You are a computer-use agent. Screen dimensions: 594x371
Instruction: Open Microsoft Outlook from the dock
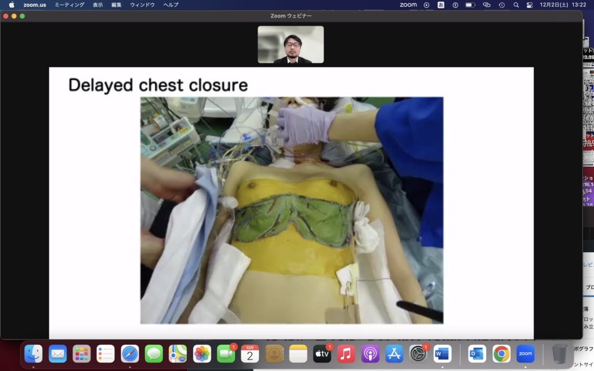coord(477,353)
